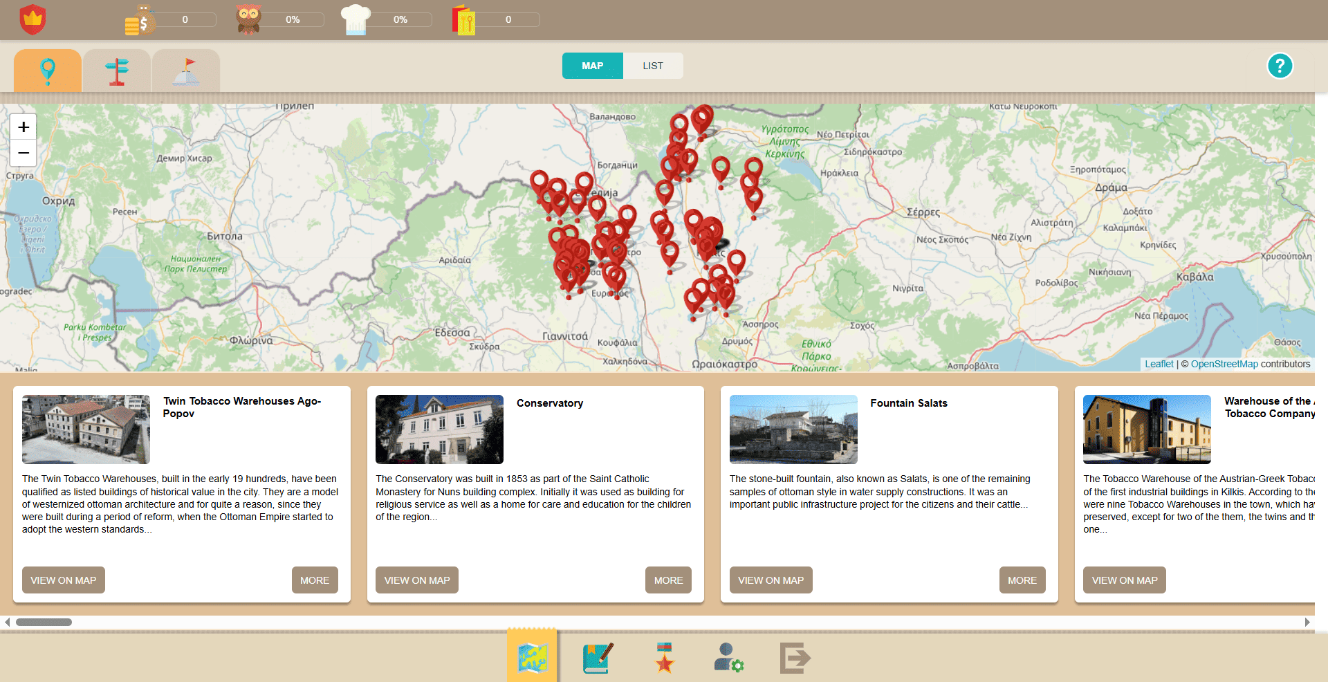
Task: Switch to LIST view
Action: [x=652, y=66]
